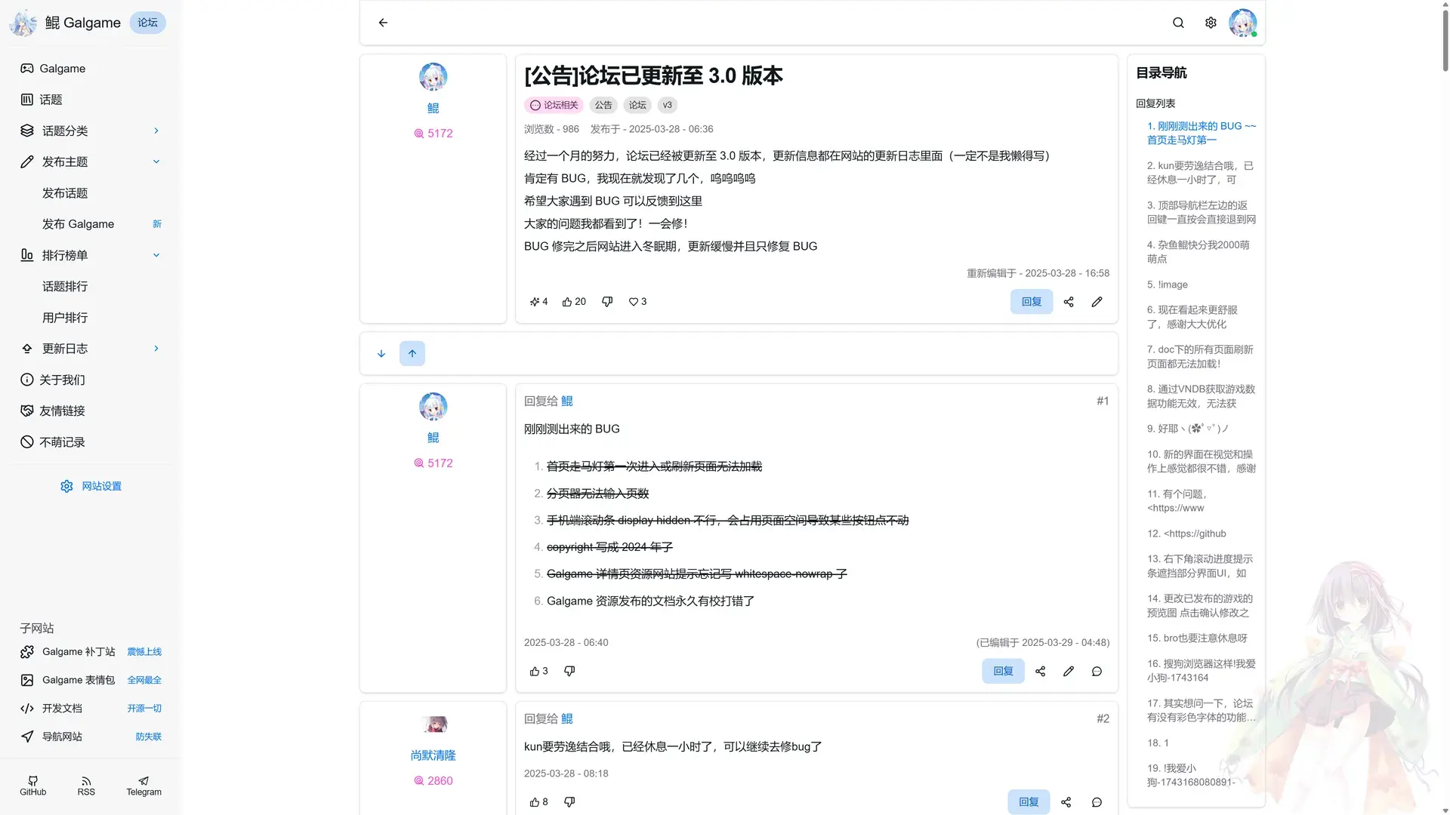Open the settings gear in top bar
This screenshot has width=1450, height=815.
[1211, 23]
